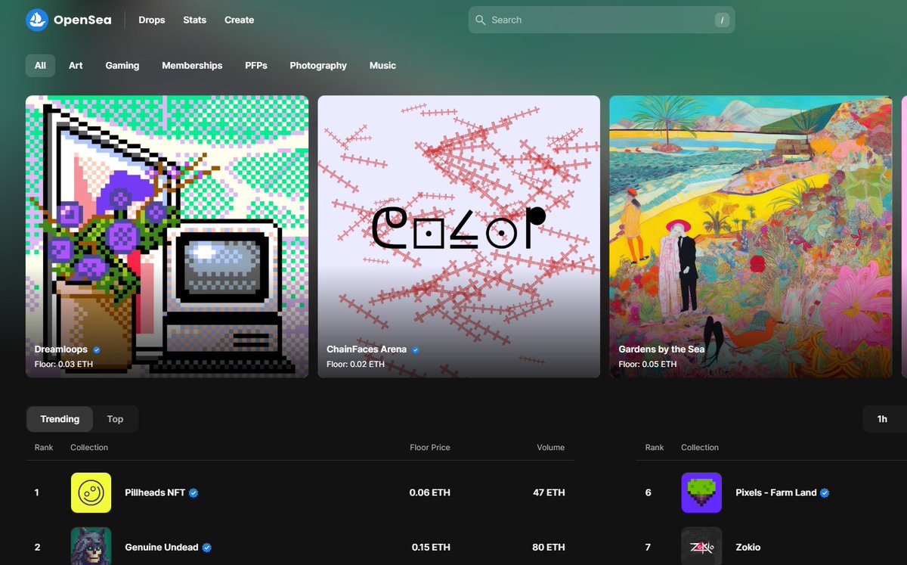Image resolution: width=907 pixels, height=565 pixels.
Task: Click the slash shortcut key badge
Action: tap(722, 20)
